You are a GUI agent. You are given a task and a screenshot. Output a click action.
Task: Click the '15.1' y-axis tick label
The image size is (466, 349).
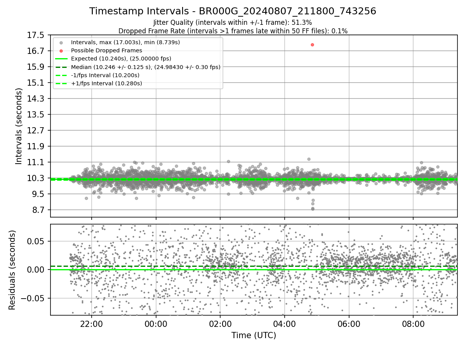(37, 83)
